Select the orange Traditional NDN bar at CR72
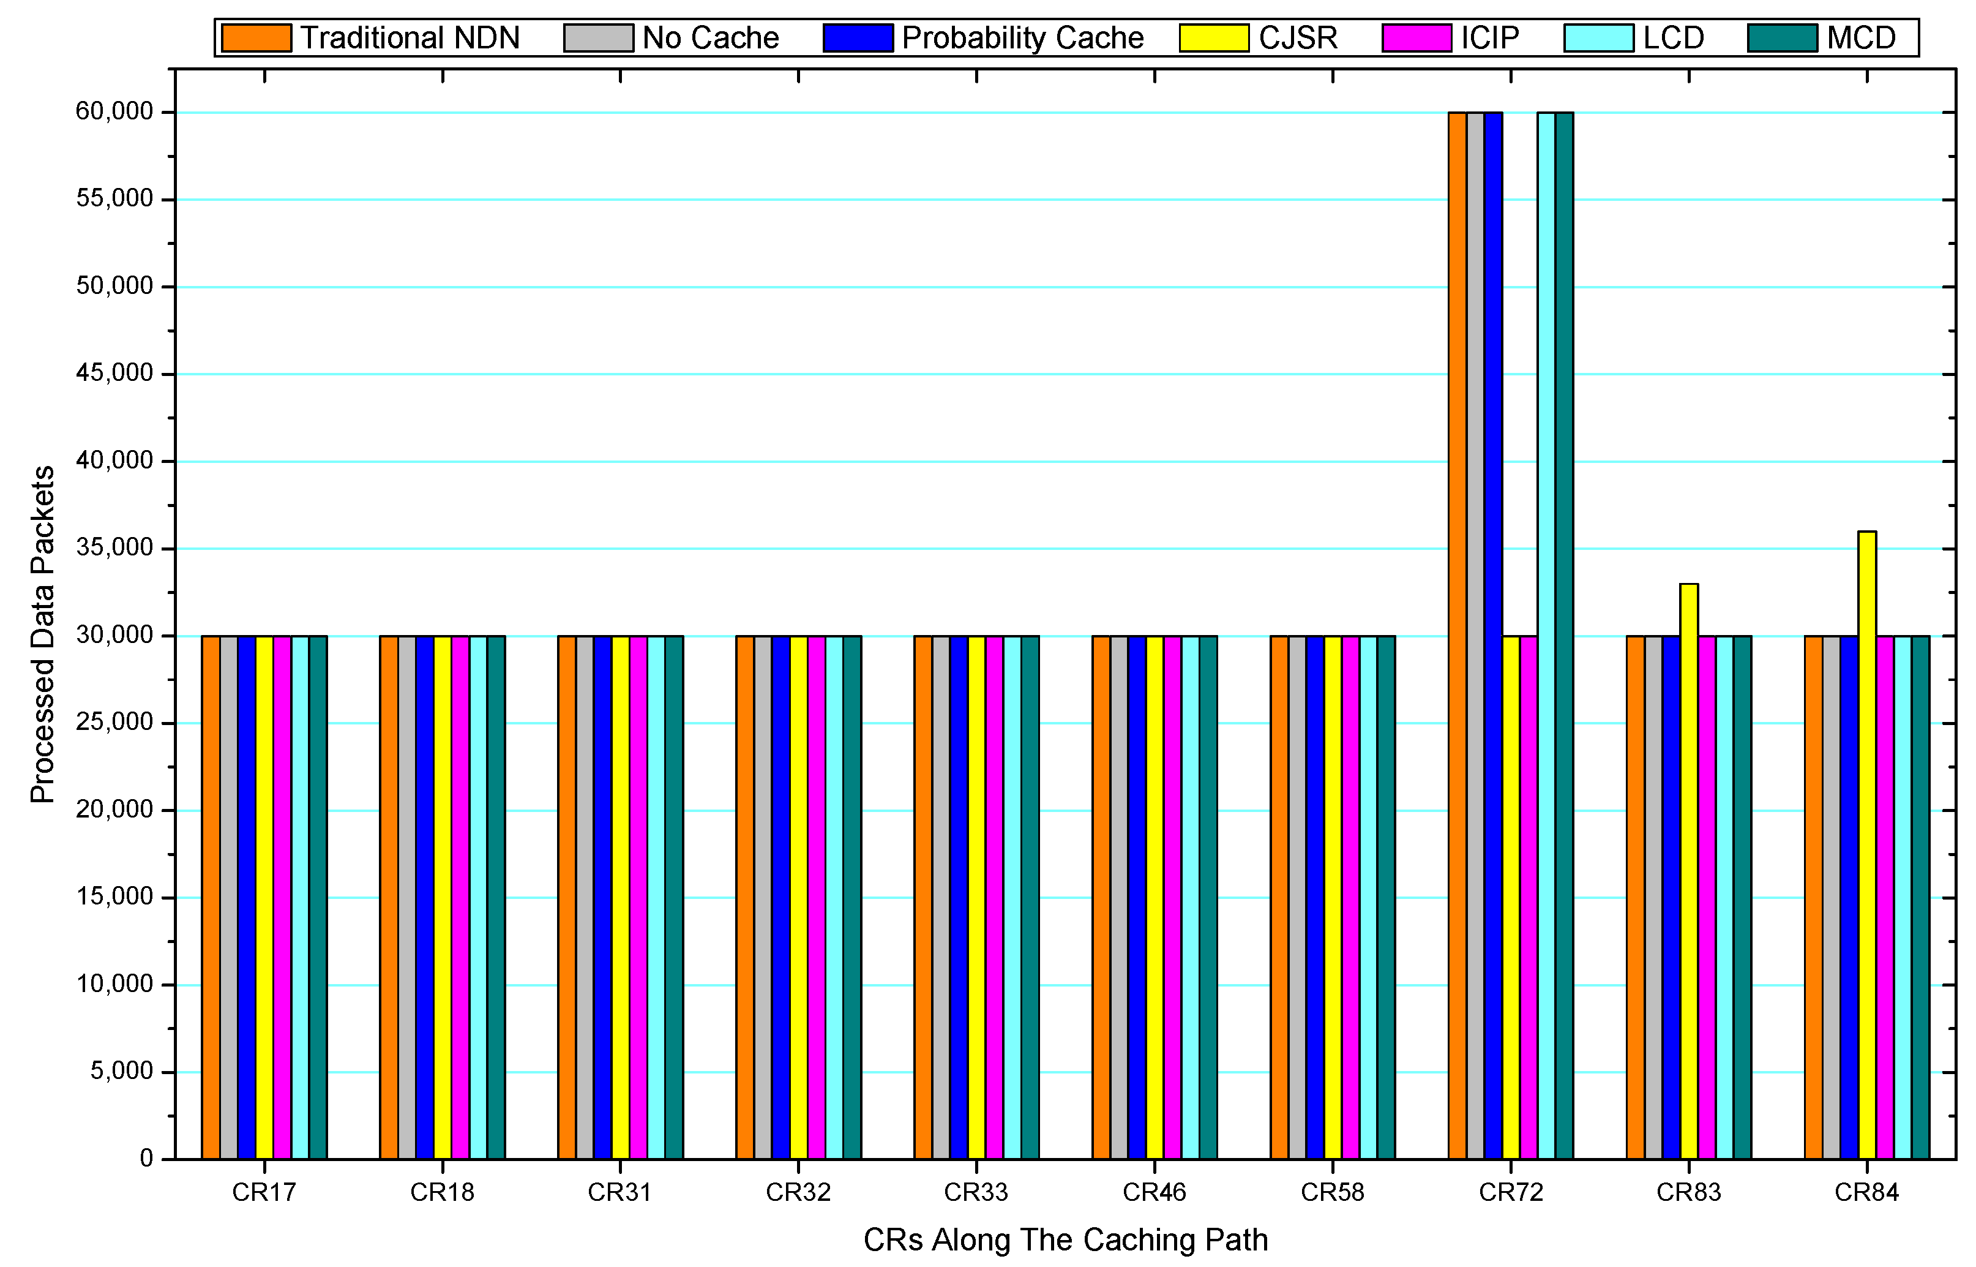 click(x=1457, y=635)
